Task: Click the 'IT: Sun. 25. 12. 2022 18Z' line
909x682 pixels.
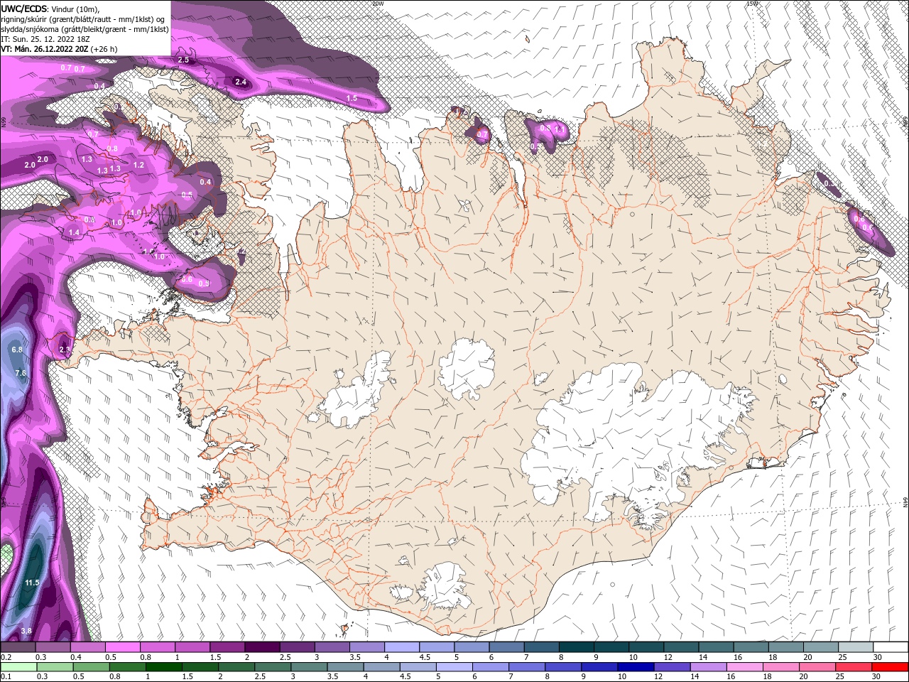Action: (x=44, y=39)
